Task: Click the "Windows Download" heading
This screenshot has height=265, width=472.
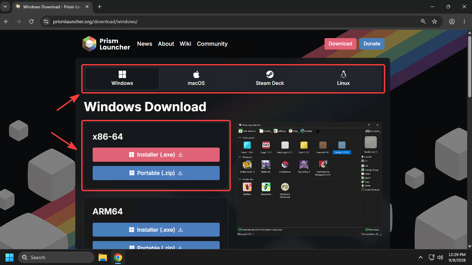Action: [145, 107]
